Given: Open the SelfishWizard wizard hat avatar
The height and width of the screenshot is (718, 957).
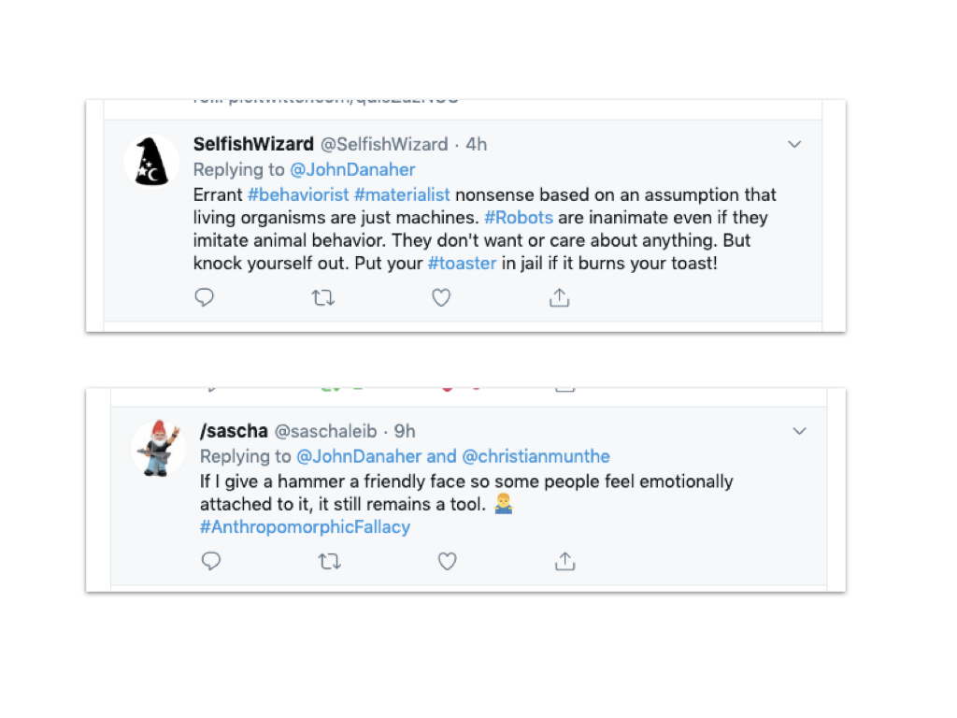Looking at the screenshot, I should pos(151,162).
